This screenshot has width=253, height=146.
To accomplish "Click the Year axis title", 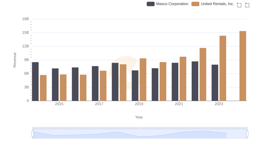I will point(139,117).
